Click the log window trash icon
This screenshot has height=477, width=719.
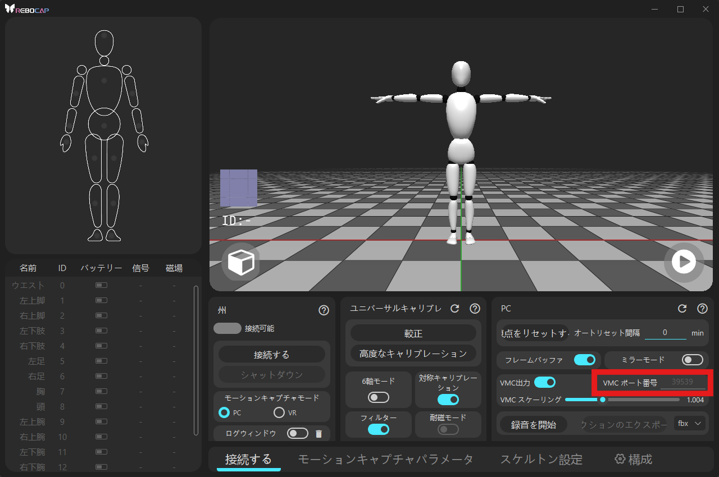pyautogui.click(x=318, y=433)
